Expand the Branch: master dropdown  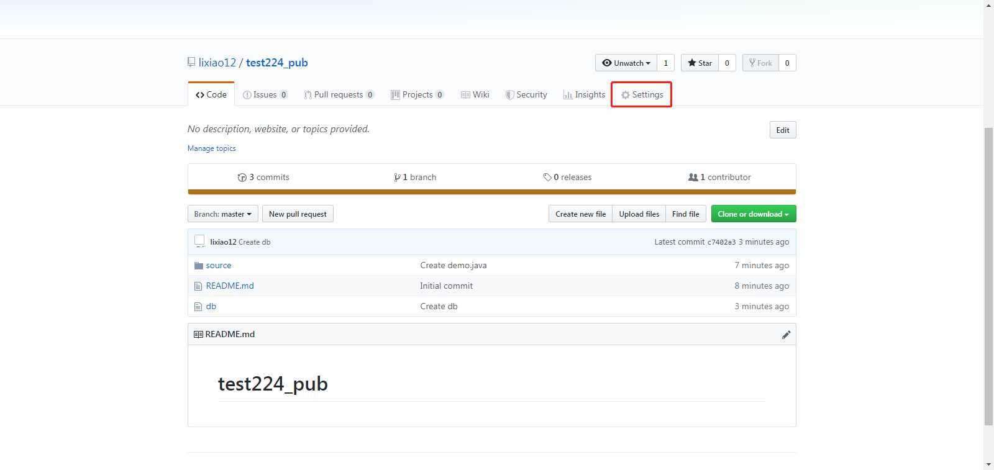coord(223,214)
